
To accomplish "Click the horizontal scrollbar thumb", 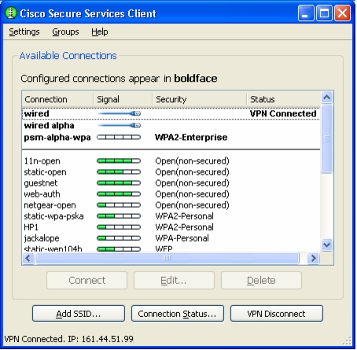I will [x=167, y=259].
